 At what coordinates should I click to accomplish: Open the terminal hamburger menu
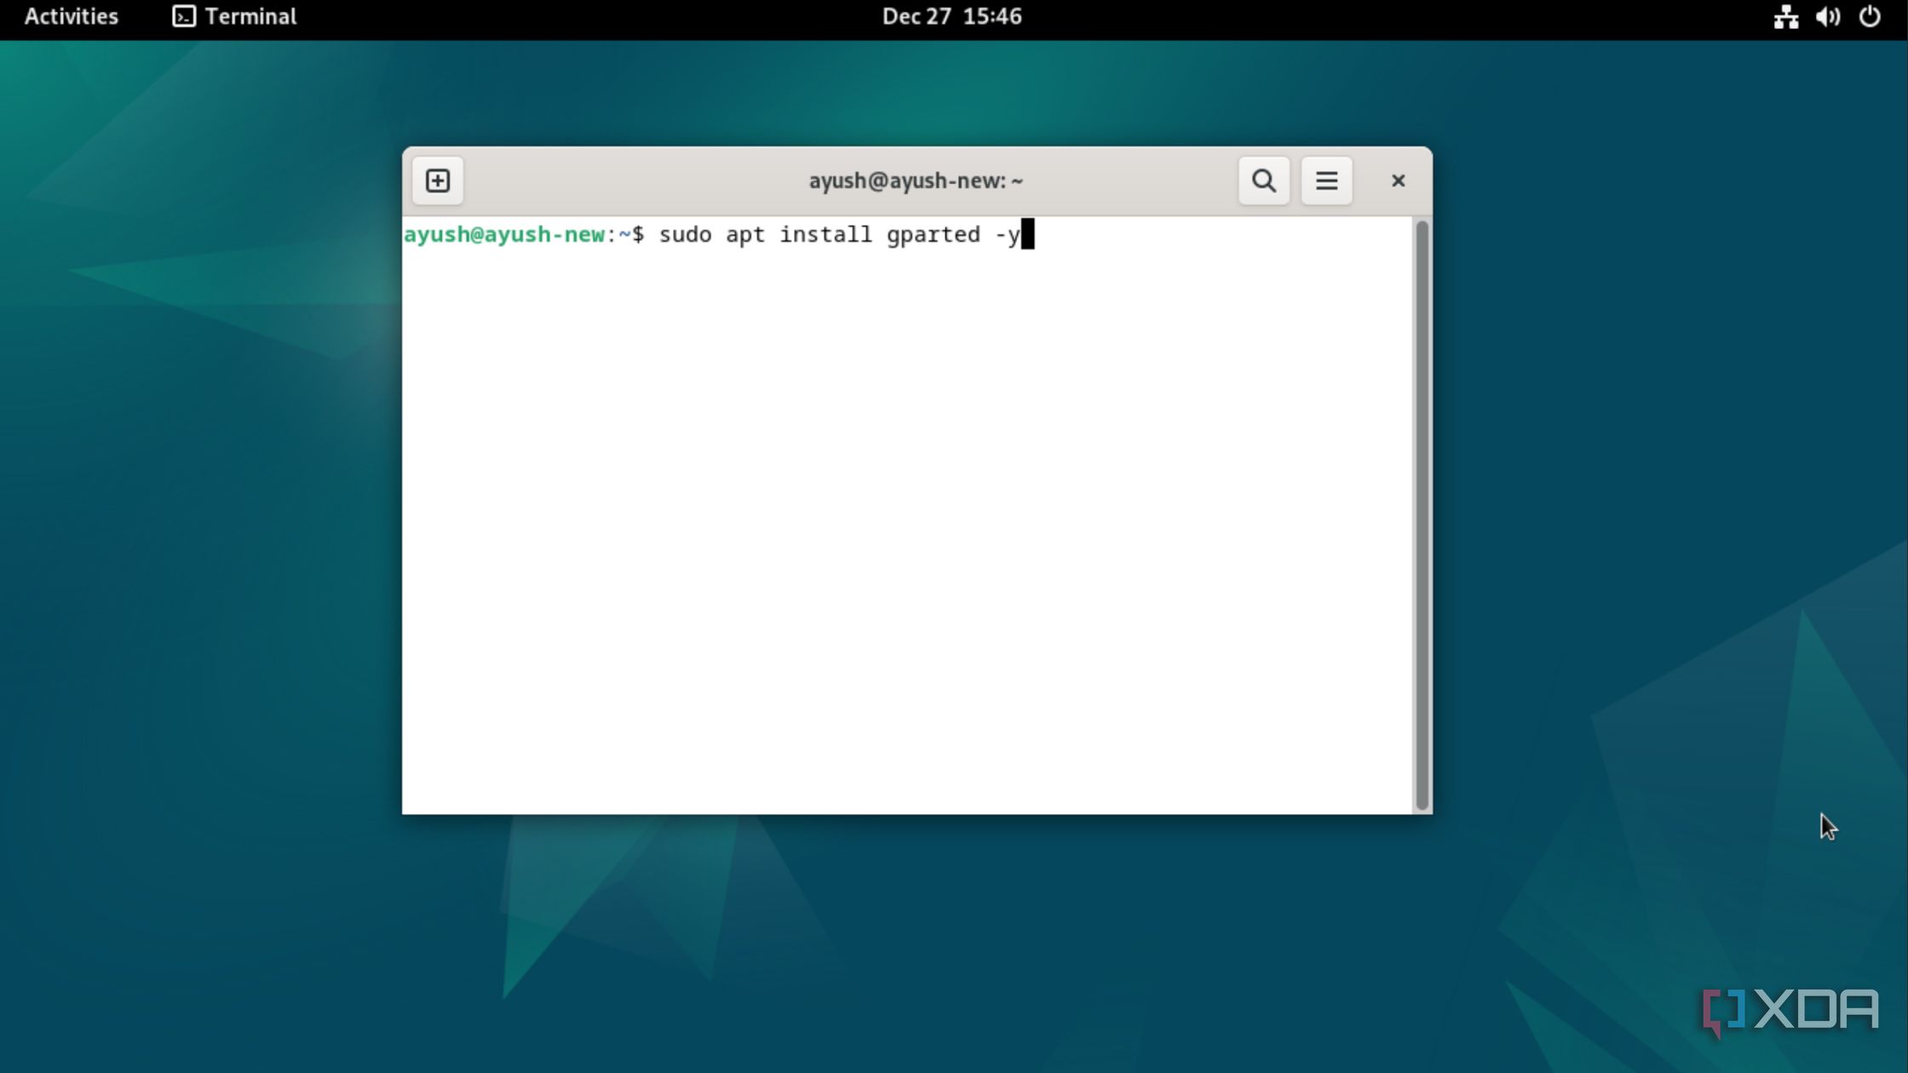(1326, 181)
